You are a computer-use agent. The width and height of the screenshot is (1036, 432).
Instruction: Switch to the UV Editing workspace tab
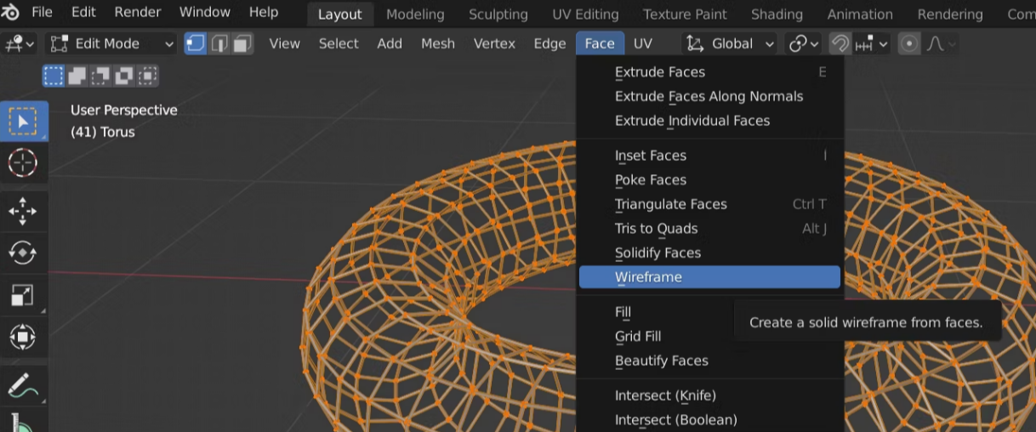pyautogui.click(x=586, y=14)
